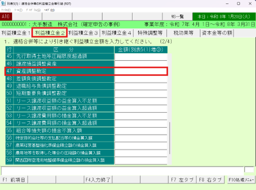Image resolution: width=256 pixels, height=190 pixels.
Task: Click the F8 右タブ button
Action: (210, 180)
